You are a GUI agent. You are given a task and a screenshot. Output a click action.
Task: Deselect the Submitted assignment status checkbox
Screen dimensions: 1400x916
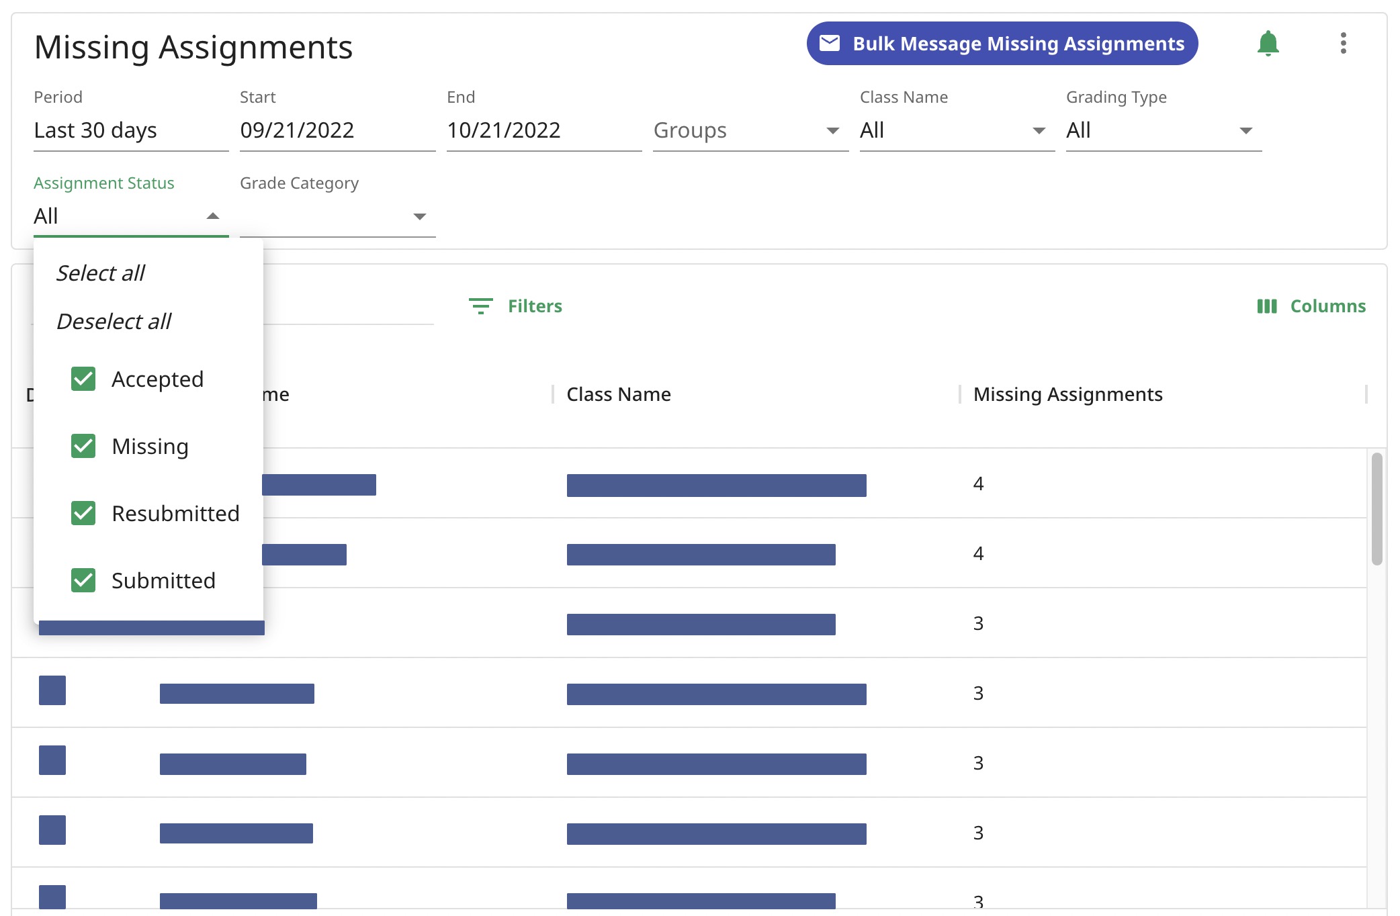click(x=83, y=579)
